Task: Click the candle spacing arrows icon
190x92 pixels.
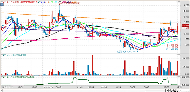Action: pos(176,90)
